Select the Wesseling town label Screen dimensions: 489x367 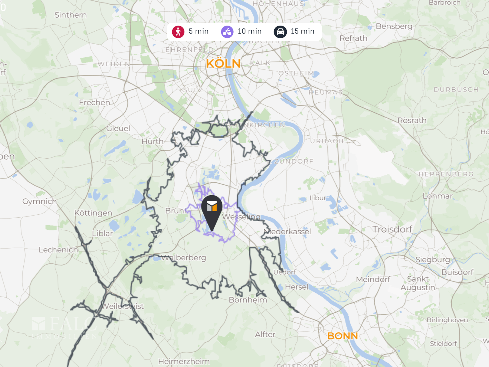click(x=241, y=217)
